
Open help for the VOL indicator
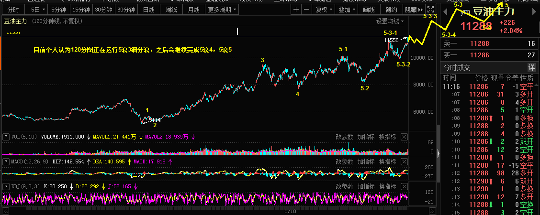tap(6, 137)
